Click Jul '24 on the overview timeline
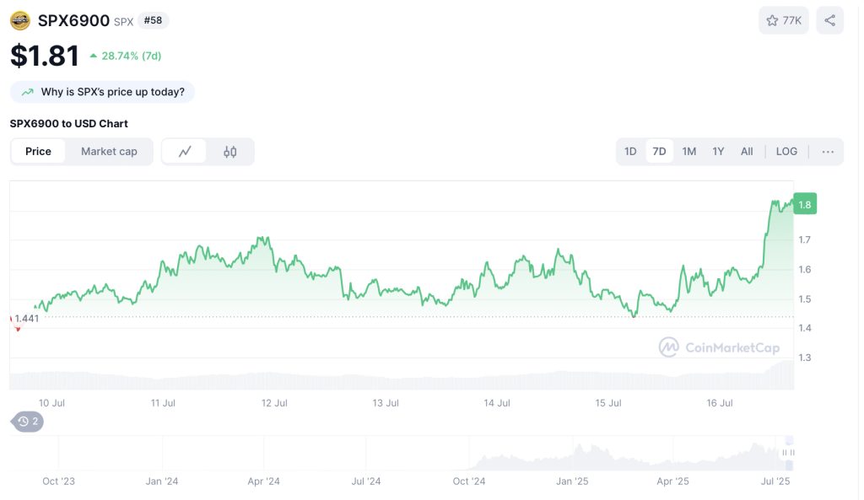Viewport: 864px width, 500px height. pos(366,481)
